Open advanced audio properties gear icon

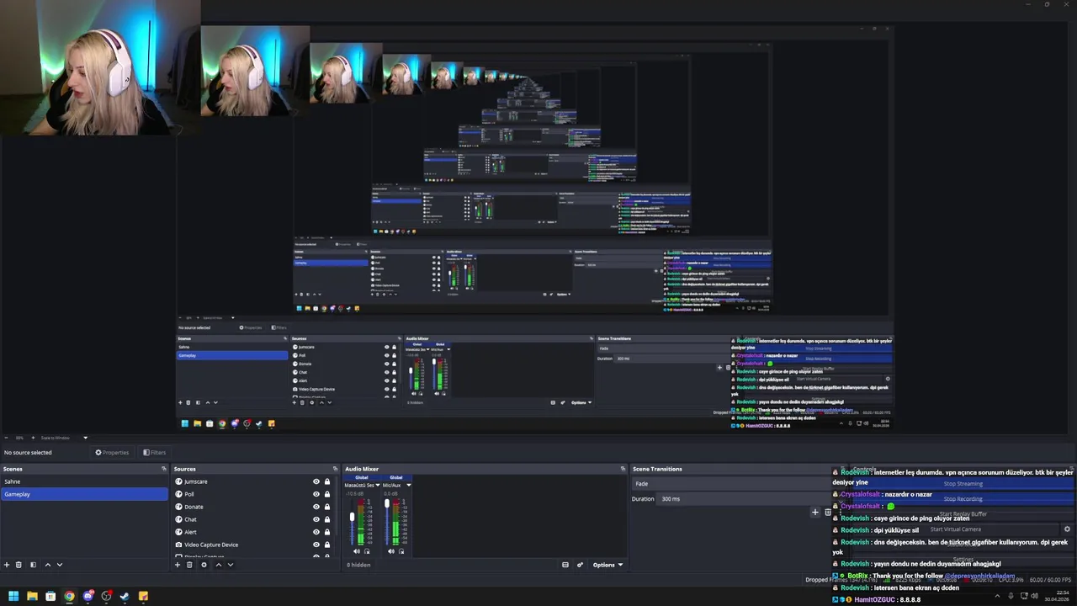tap(580, 565)
